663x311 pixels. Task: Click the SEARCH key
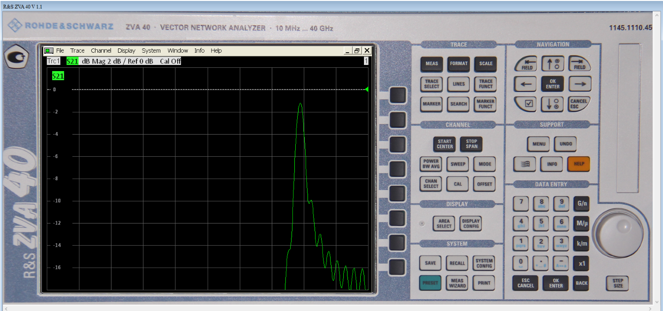click(x=458, y=104)
